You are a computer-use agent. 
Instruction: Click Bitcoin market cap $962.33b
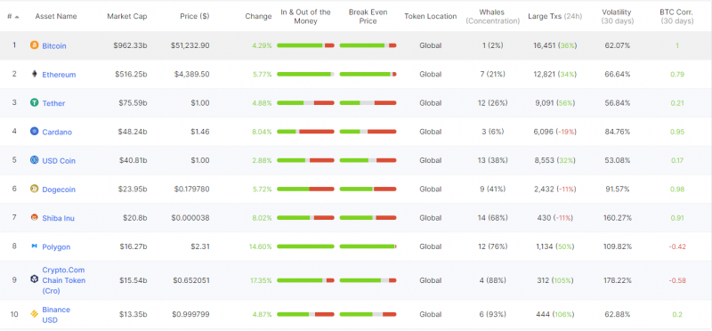tap(130, 45)
